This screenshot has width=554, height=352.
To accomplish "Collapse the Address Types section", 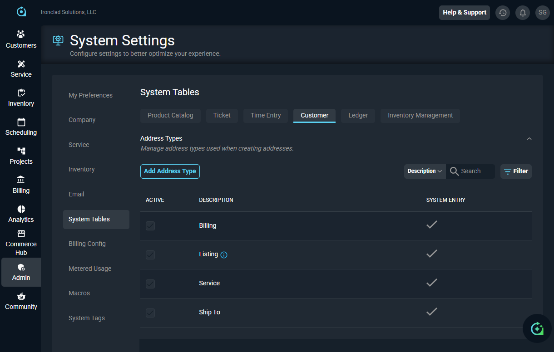I will [x=529, y=139].
